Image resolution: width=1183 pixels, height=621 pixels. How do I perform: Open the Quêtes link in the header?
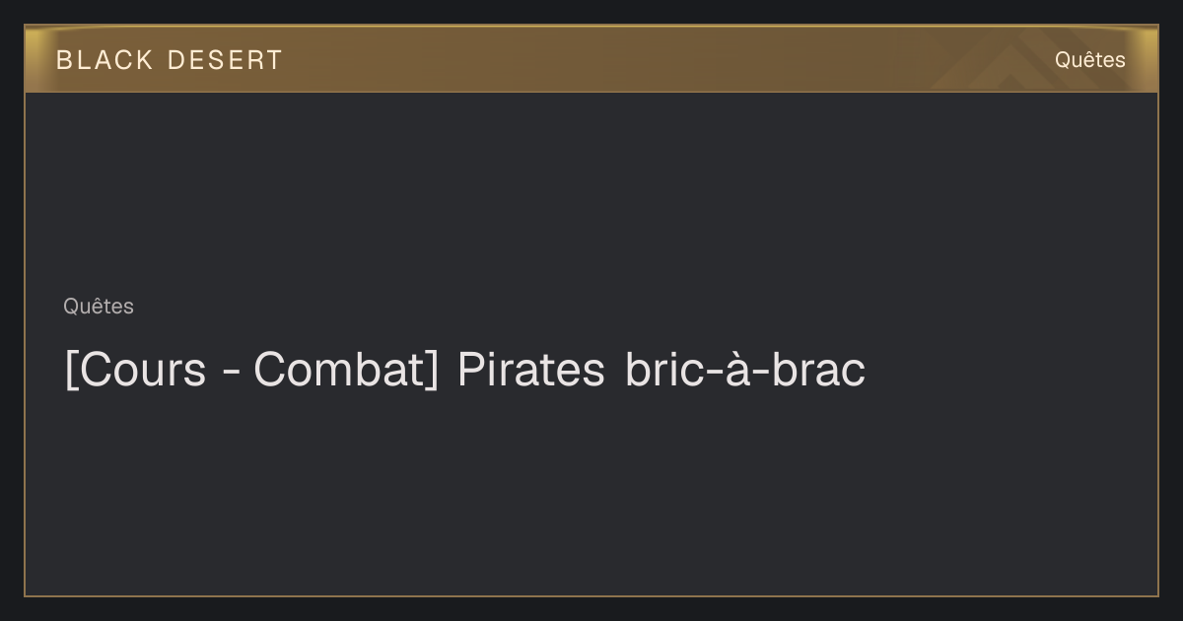pyautogui.click(x=1089, y=60)
